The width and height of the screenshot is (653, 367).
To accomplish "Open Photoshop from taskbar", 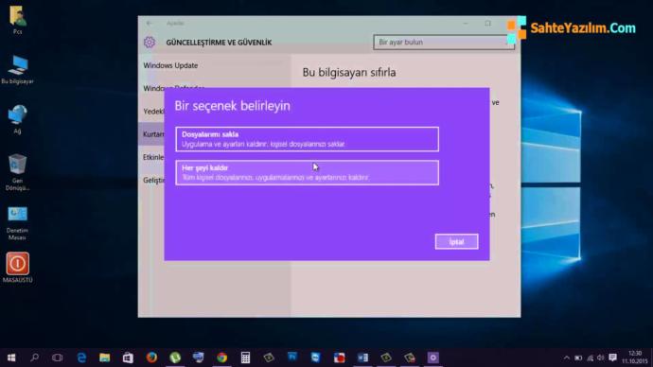I will point(292,358).
